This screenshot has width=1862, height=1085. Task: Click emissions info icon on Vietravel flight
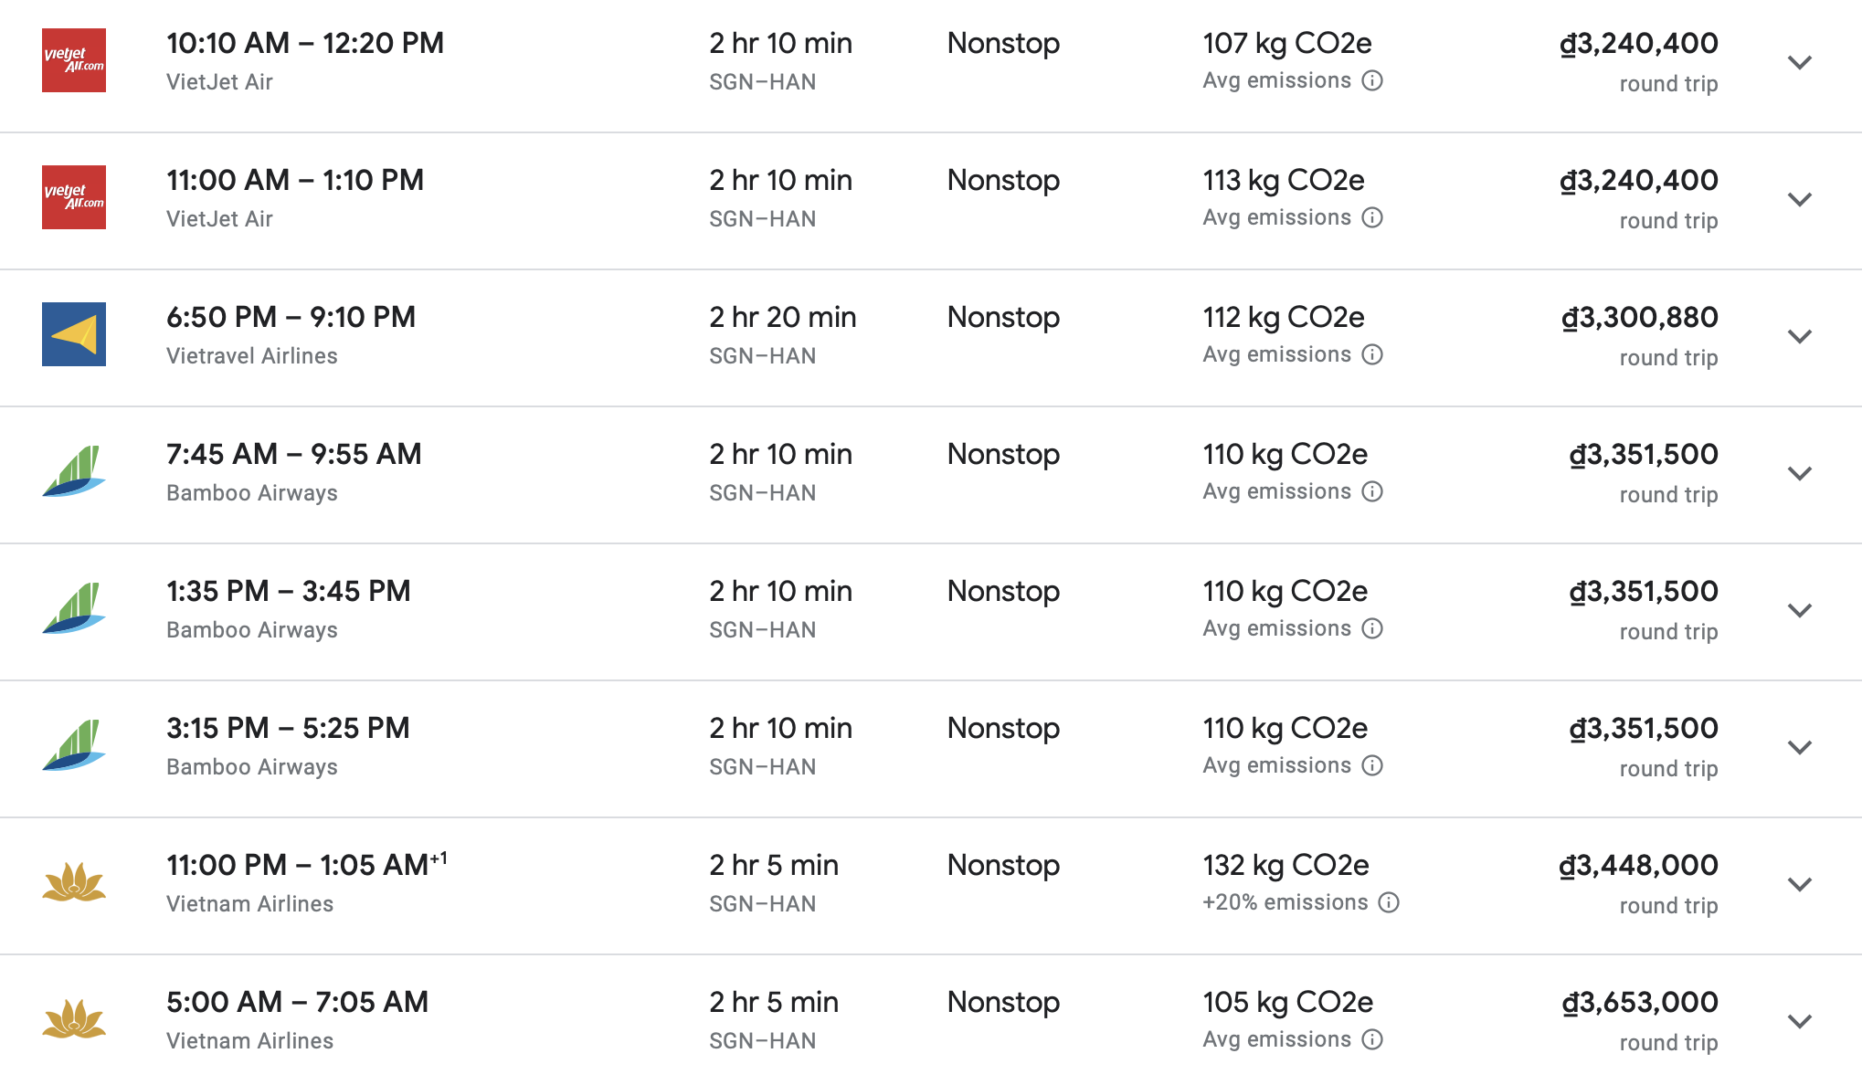[x=1372, y=354]
